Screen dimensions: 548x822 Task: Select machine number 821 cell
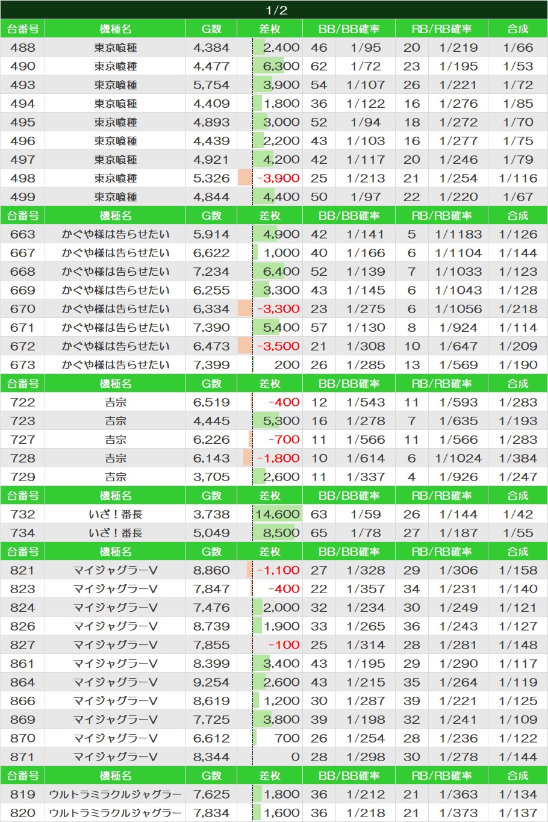pyautogui.click(x=23, y=570)
